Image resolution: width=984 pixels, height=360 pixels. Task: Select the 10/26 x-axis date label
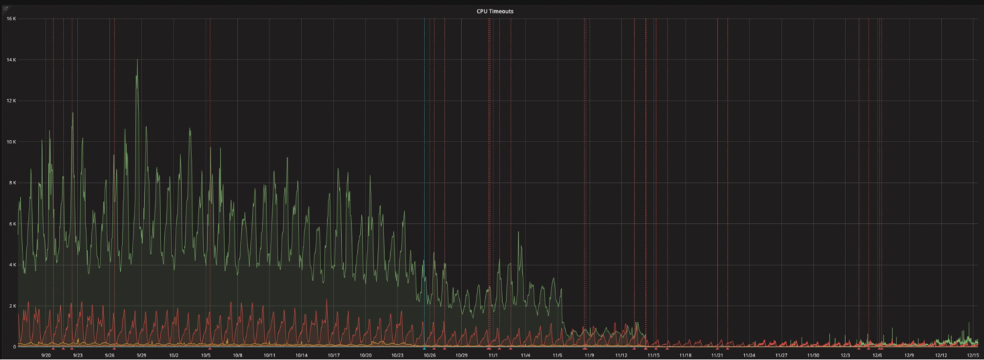pos(429,355)
